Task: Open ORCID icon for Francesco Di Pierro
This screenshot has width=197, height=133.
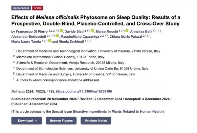Action: pyautogui.click(x=61, y=31)
